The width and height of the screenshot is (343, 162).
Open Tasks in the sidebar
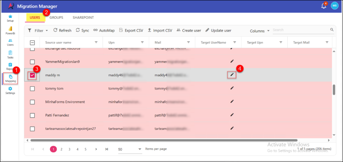10,55
